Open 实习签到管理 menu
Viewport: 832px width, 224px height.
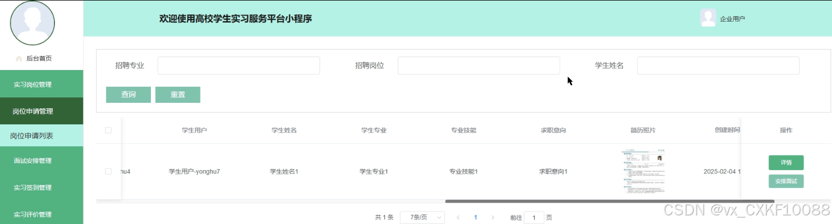[x=41, y=187]
